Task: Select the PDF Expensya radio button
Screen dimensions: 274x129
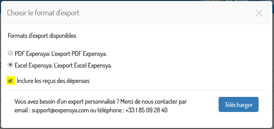Action: coord(10,53)
